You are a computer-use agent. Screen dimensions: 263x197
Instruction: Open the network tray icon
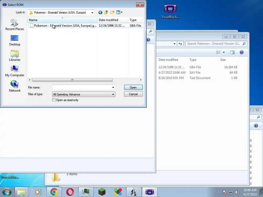231,192
